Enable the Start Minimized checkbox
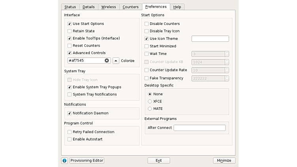 pos(147,46)
